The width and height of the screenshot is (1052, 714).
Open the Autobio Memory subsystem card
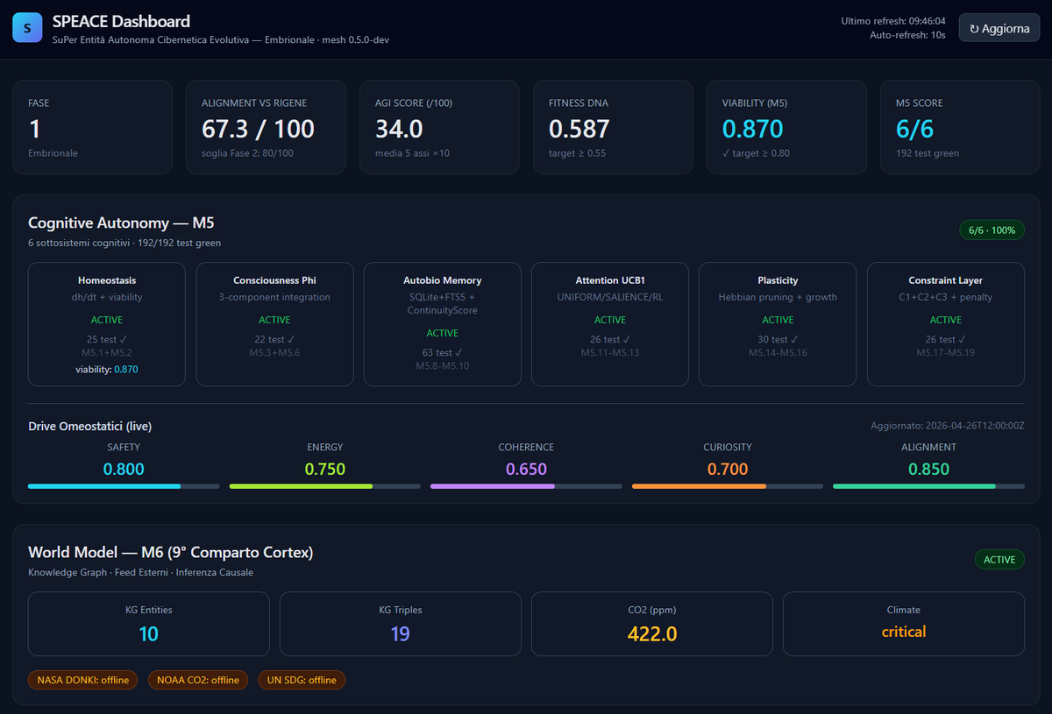coord(442,324)
